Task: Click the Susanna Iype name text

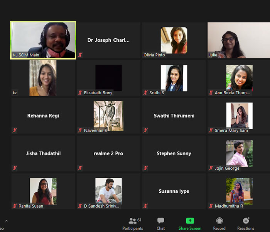Action: pyautogui.click(x=174, y=191)
